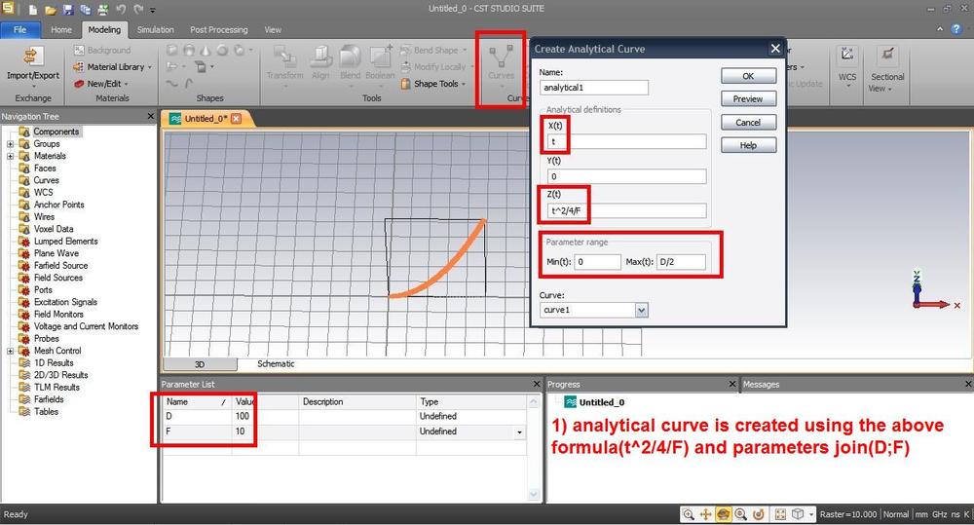Screen dimensions: 974x525
Task: Expand the Materials tree node
Action: tap(10, 156)
